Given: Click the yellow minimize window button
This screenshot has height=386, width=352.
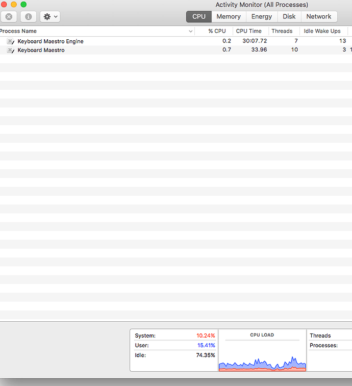Looking at the screenshot, I should click(x=14, y=4).
